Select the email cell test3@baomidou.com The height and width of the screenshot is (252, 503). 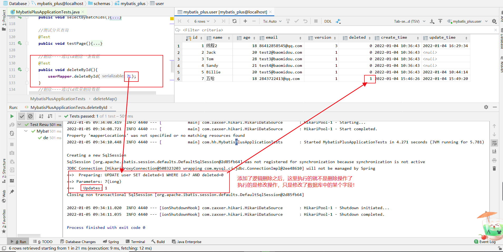[x=281, y=59]
